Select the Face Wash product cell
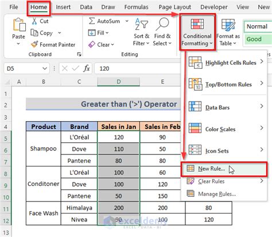This screenshot has height=237, width=272. tap(44, 213)
